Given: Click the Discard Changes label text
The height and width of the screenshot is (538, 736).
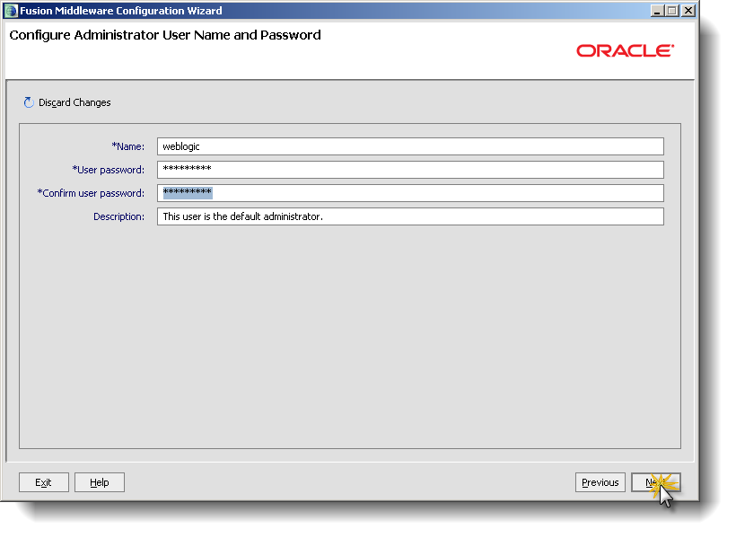Looking at the screenshot, I should tap(74, 102).
